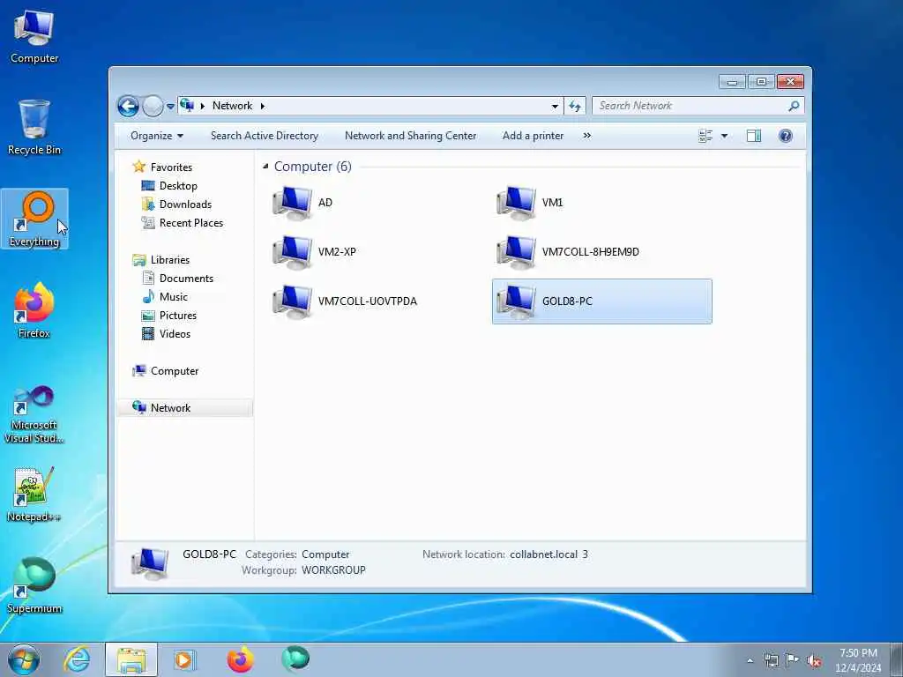Image resolution: width=903 pixels, height=677 pixels.
Task: Open Action Center flag icon
Action: [793, 661]
